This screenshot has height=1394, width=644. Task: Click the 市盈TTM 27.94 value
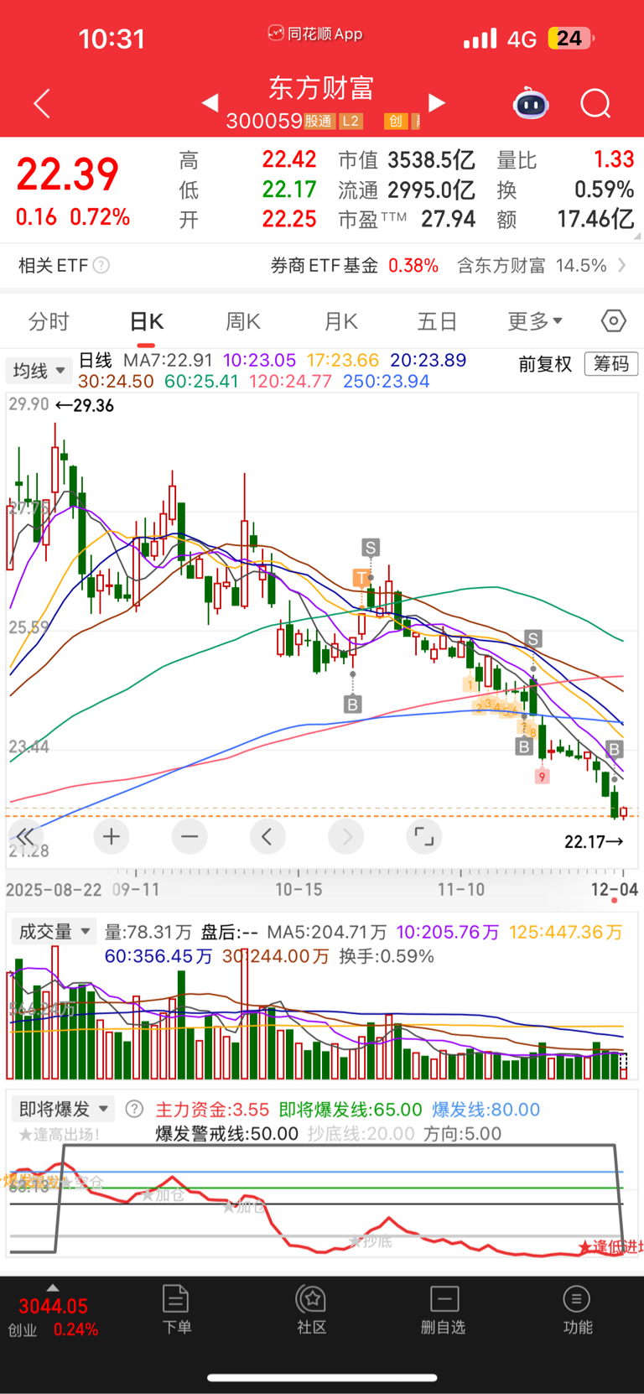click(x=407, y=220)
